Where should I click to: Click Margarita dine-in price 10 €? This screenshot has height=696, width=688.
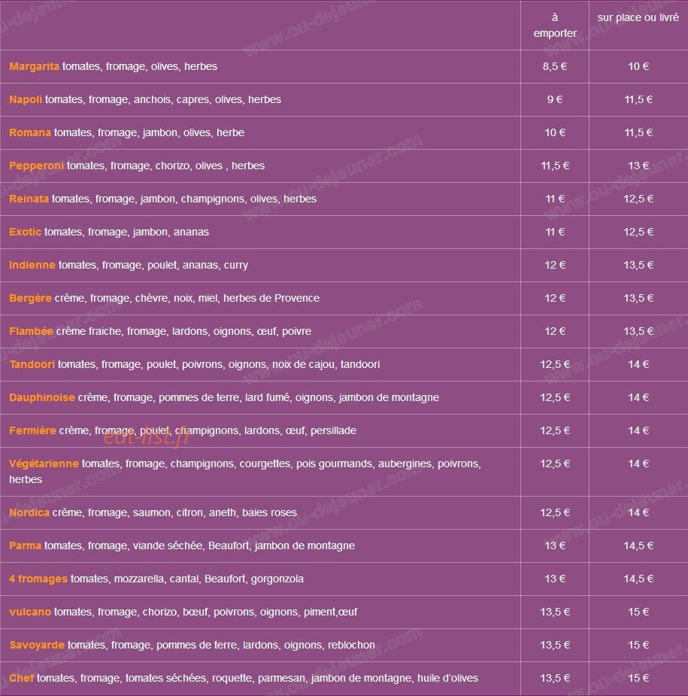[x=638, y=66]
